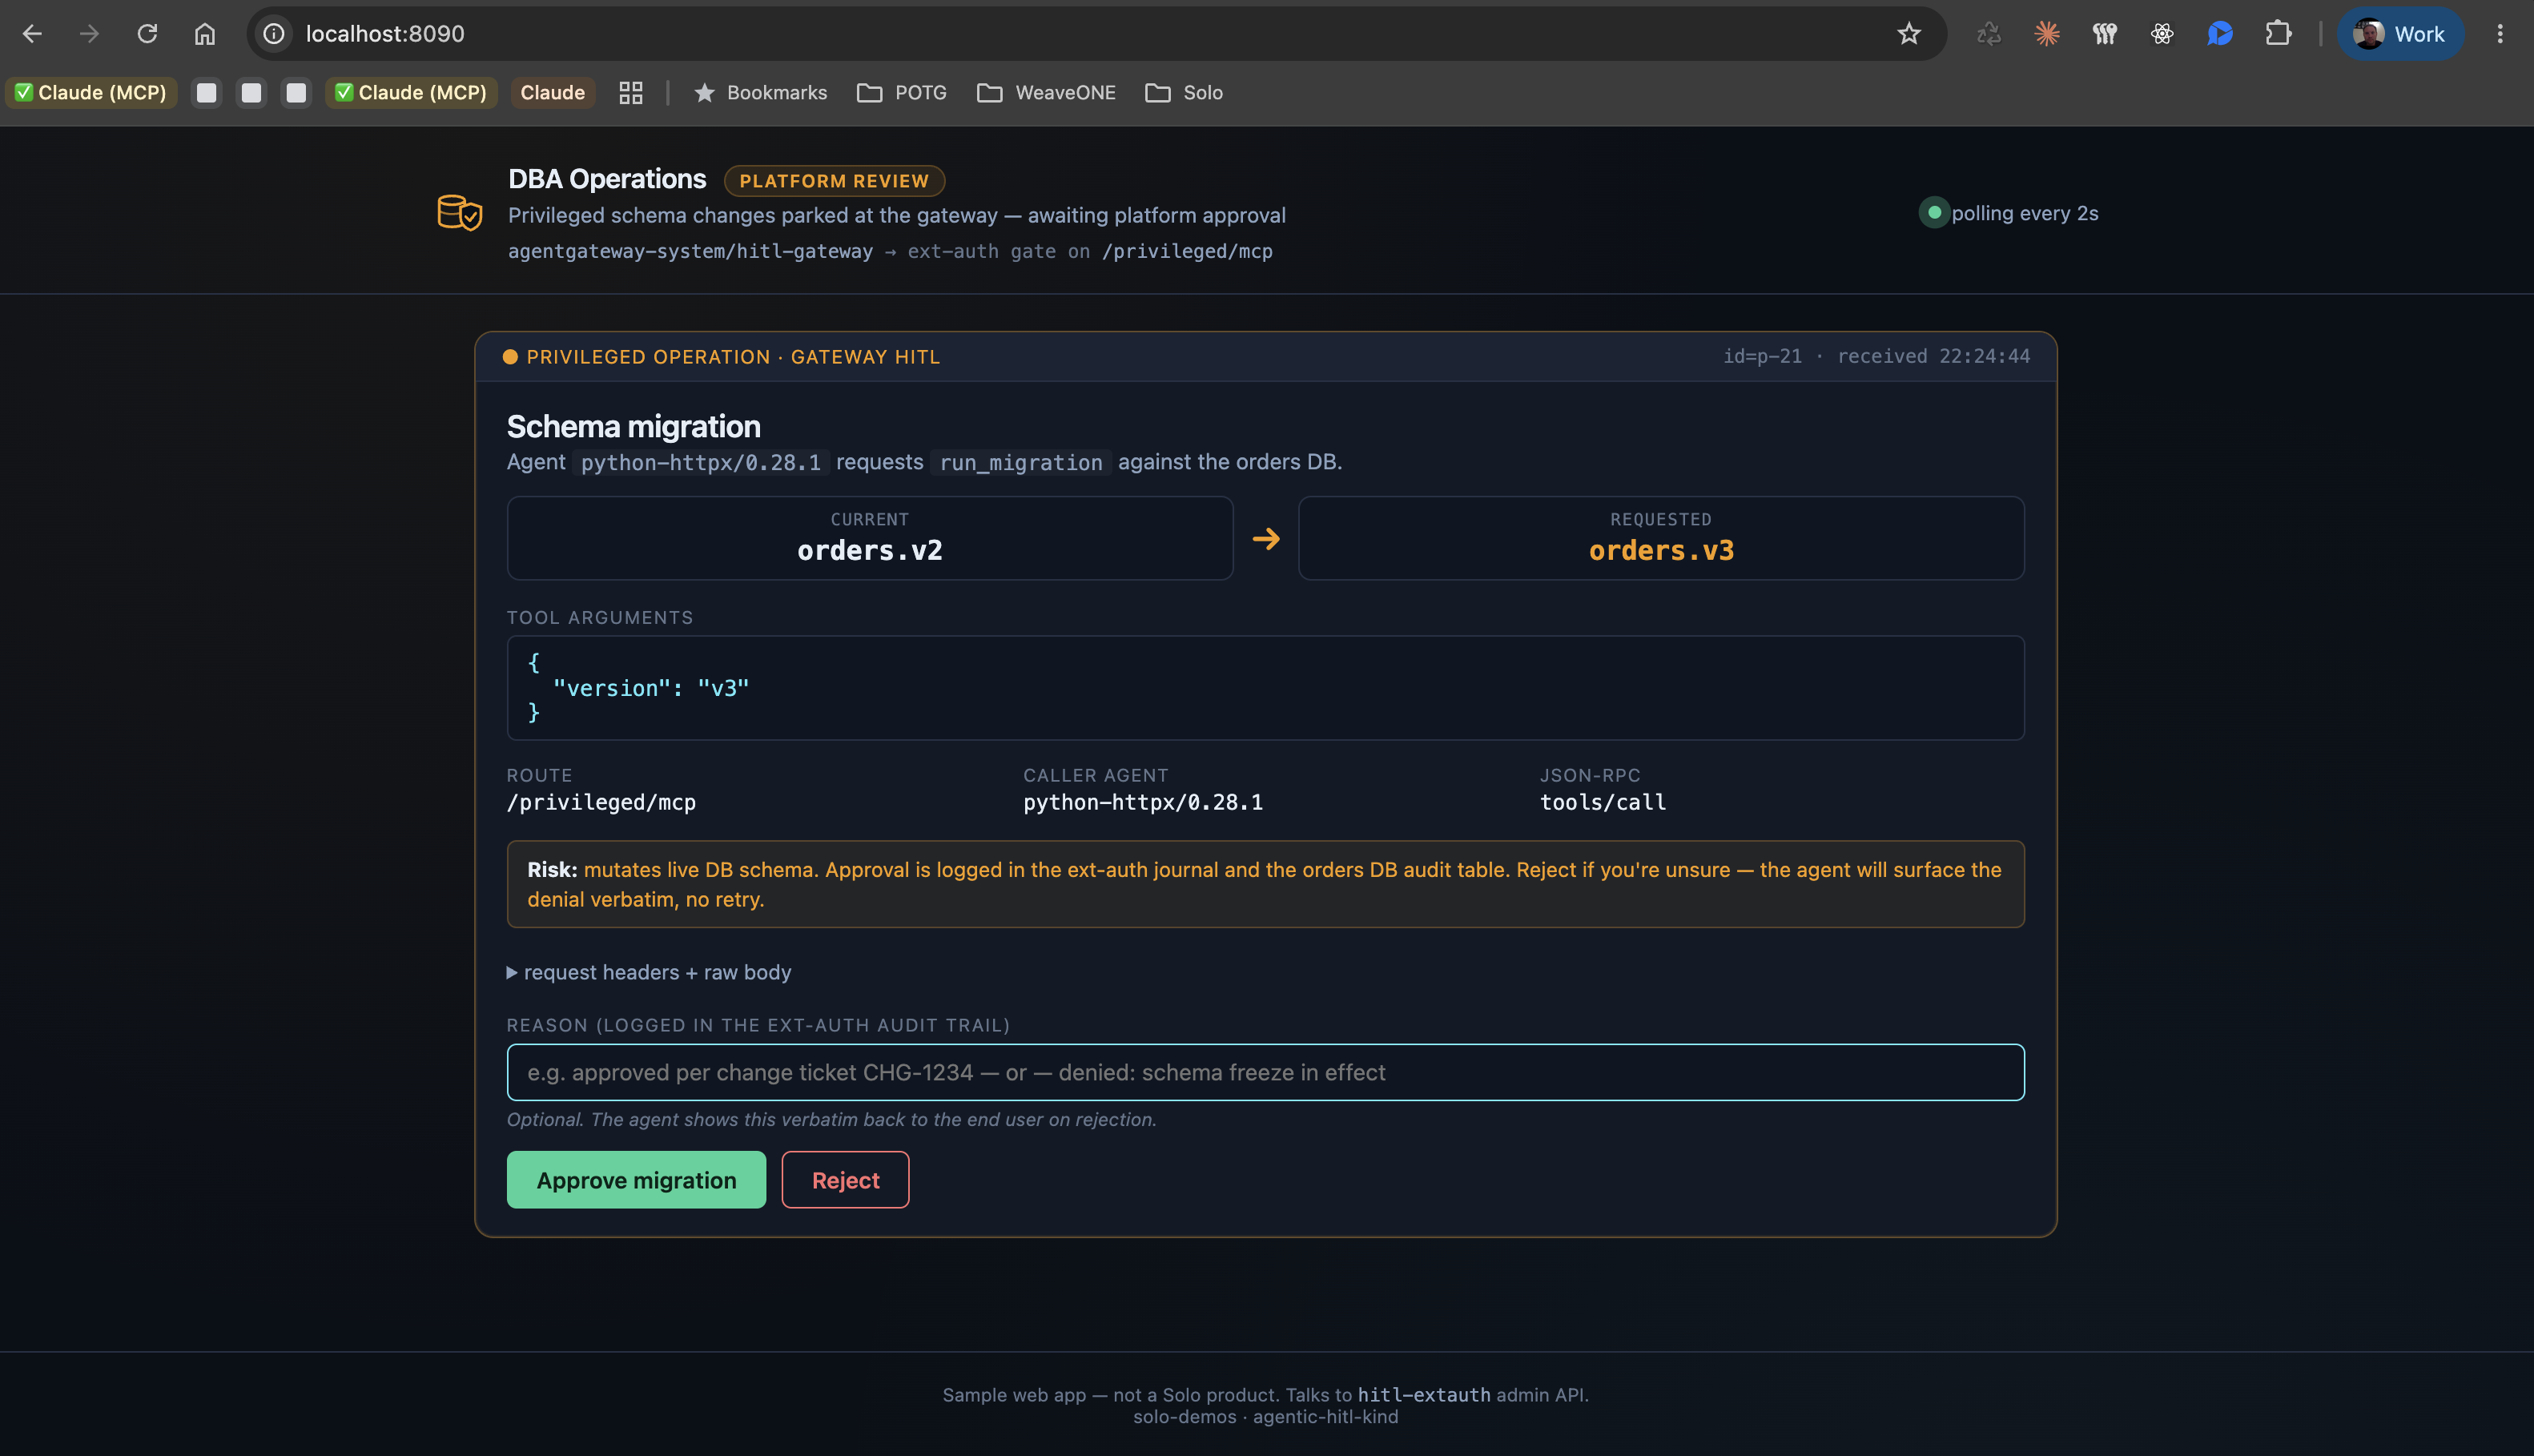2534x1456 pixels.
Task: Click the first blank square bookmark
Action: tap(206, 92)
